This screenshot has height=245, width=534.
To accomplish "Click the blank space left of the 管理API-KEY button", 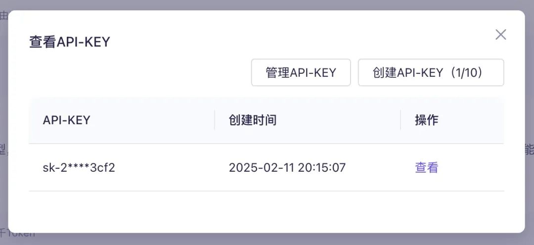I will 148,73.
